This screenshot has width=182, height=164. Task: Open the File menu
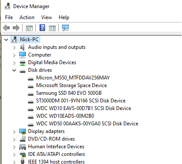[9, 17]
